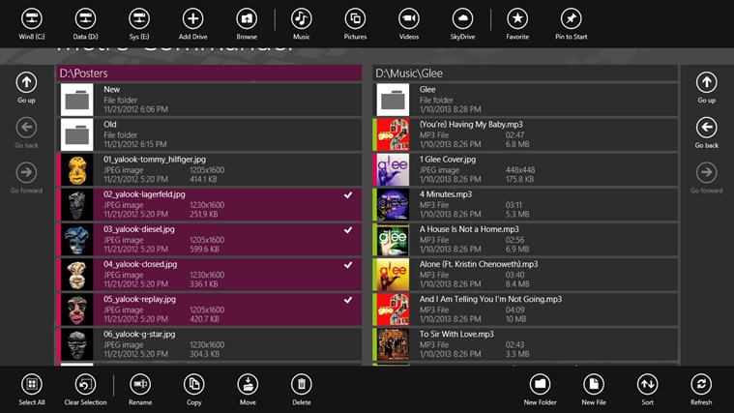Open the SkyDrive location
This screenshot has width=734, height=413.
point(463,19)
